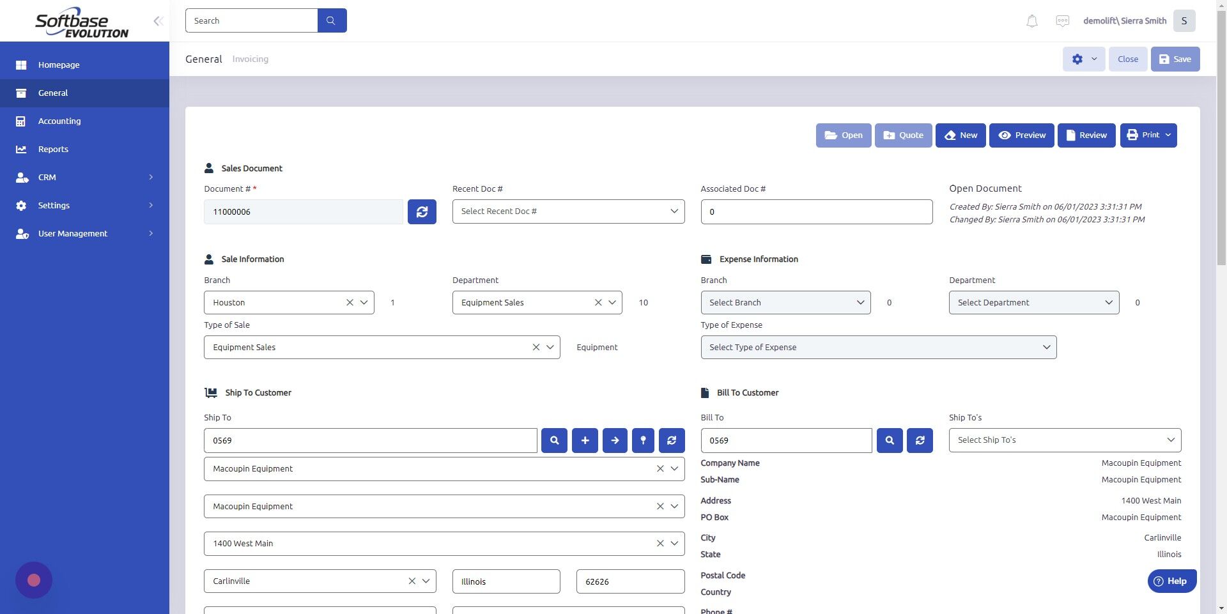Click inside the Associated Doc # input field

(x=816, y=211)
